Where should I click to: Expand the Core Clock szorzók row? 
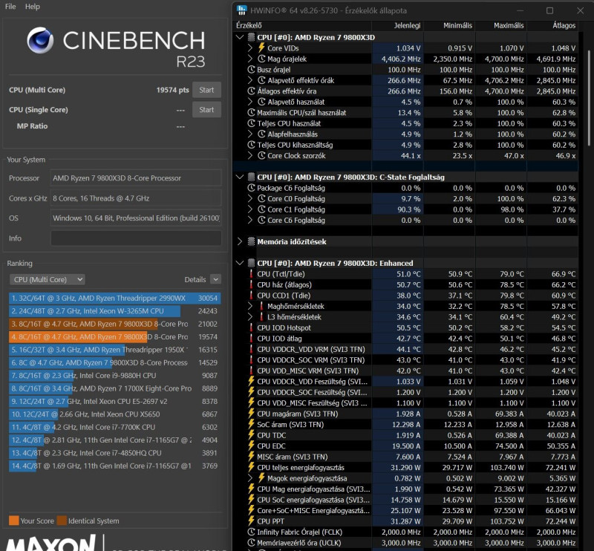(250, 156)
